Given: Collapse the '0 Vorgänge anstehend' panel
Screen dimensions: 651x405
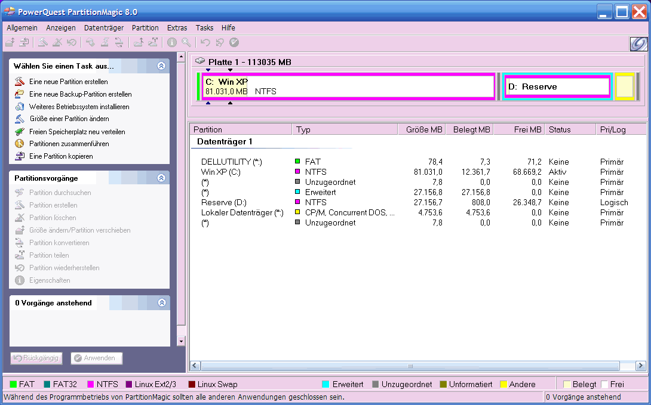Looking at the screenshot, I should click(x=162, y=302).
